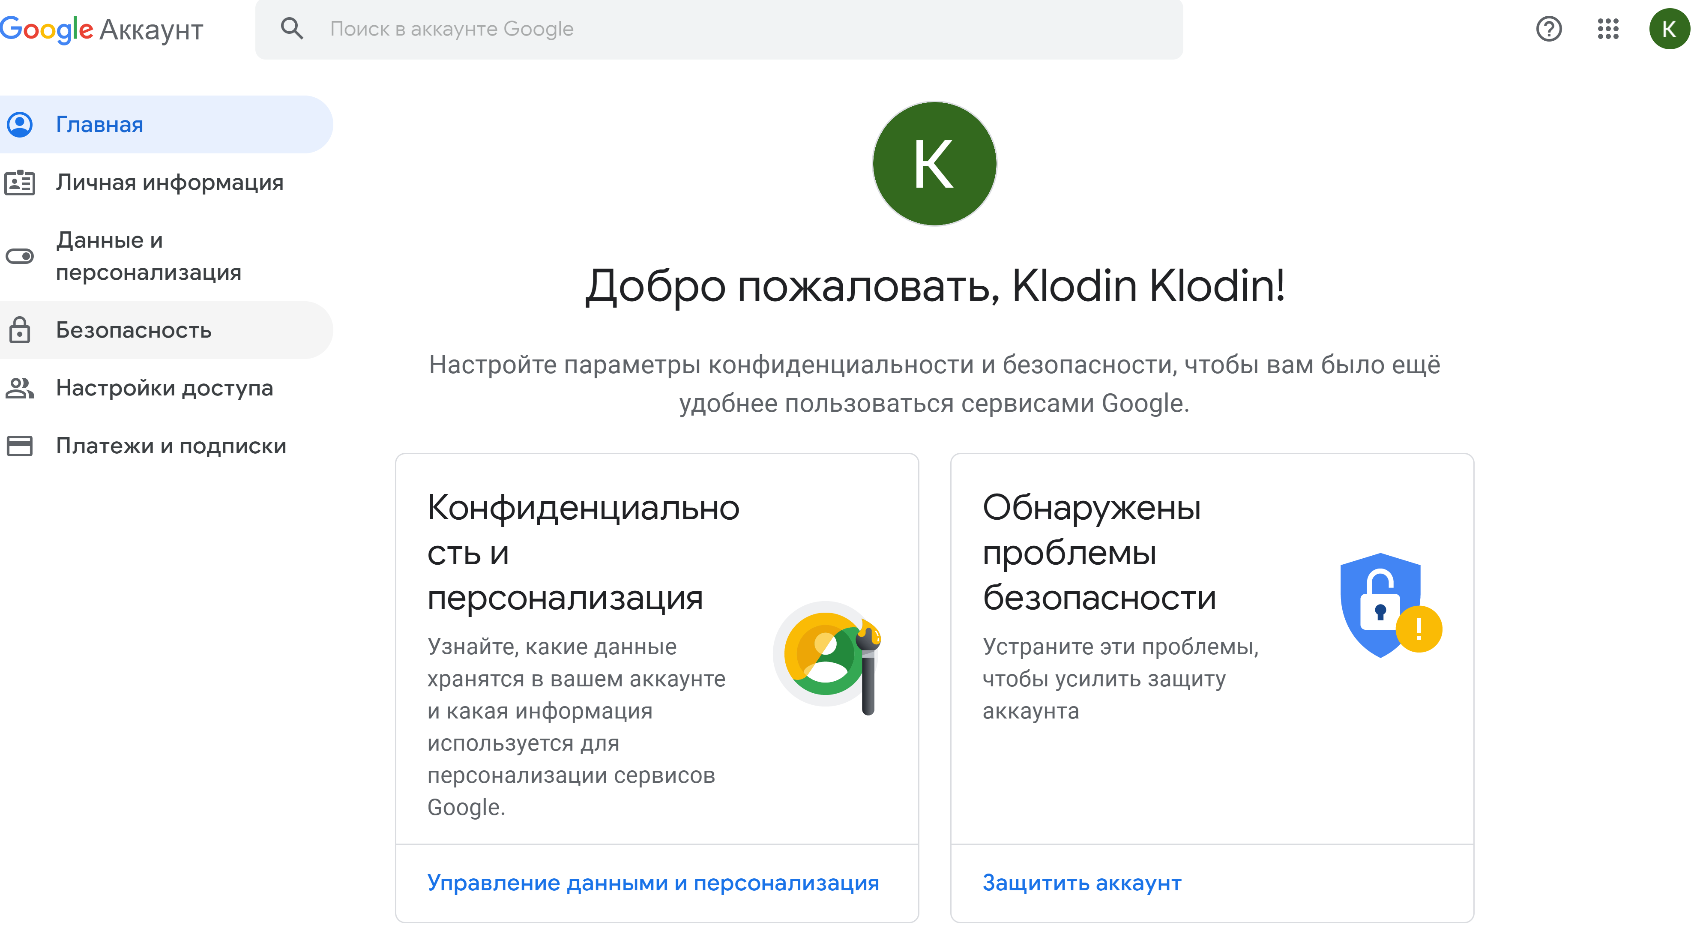Click the Обнаружены проблемы безопасности card heading
The width and height of the screenshot is (1703, 943).
coord(1099,553)
